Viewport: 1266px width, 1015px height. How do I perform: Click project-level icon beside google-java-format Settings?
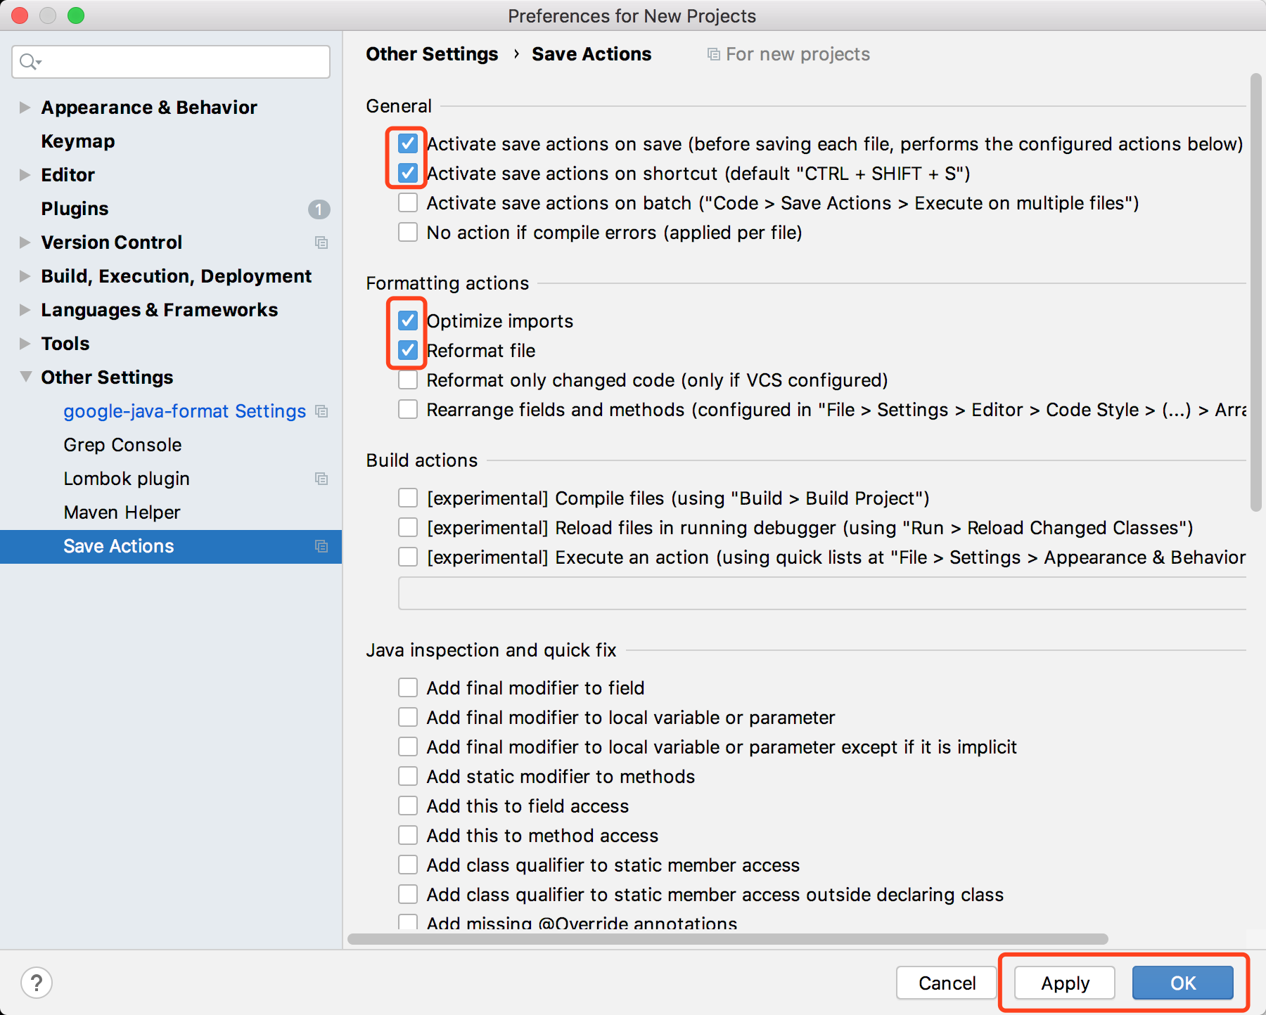(x=321, y=411)
